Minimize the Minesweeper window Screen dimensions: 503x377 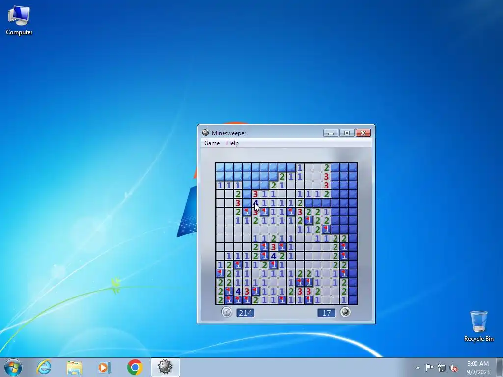click(x=331, y=133)
